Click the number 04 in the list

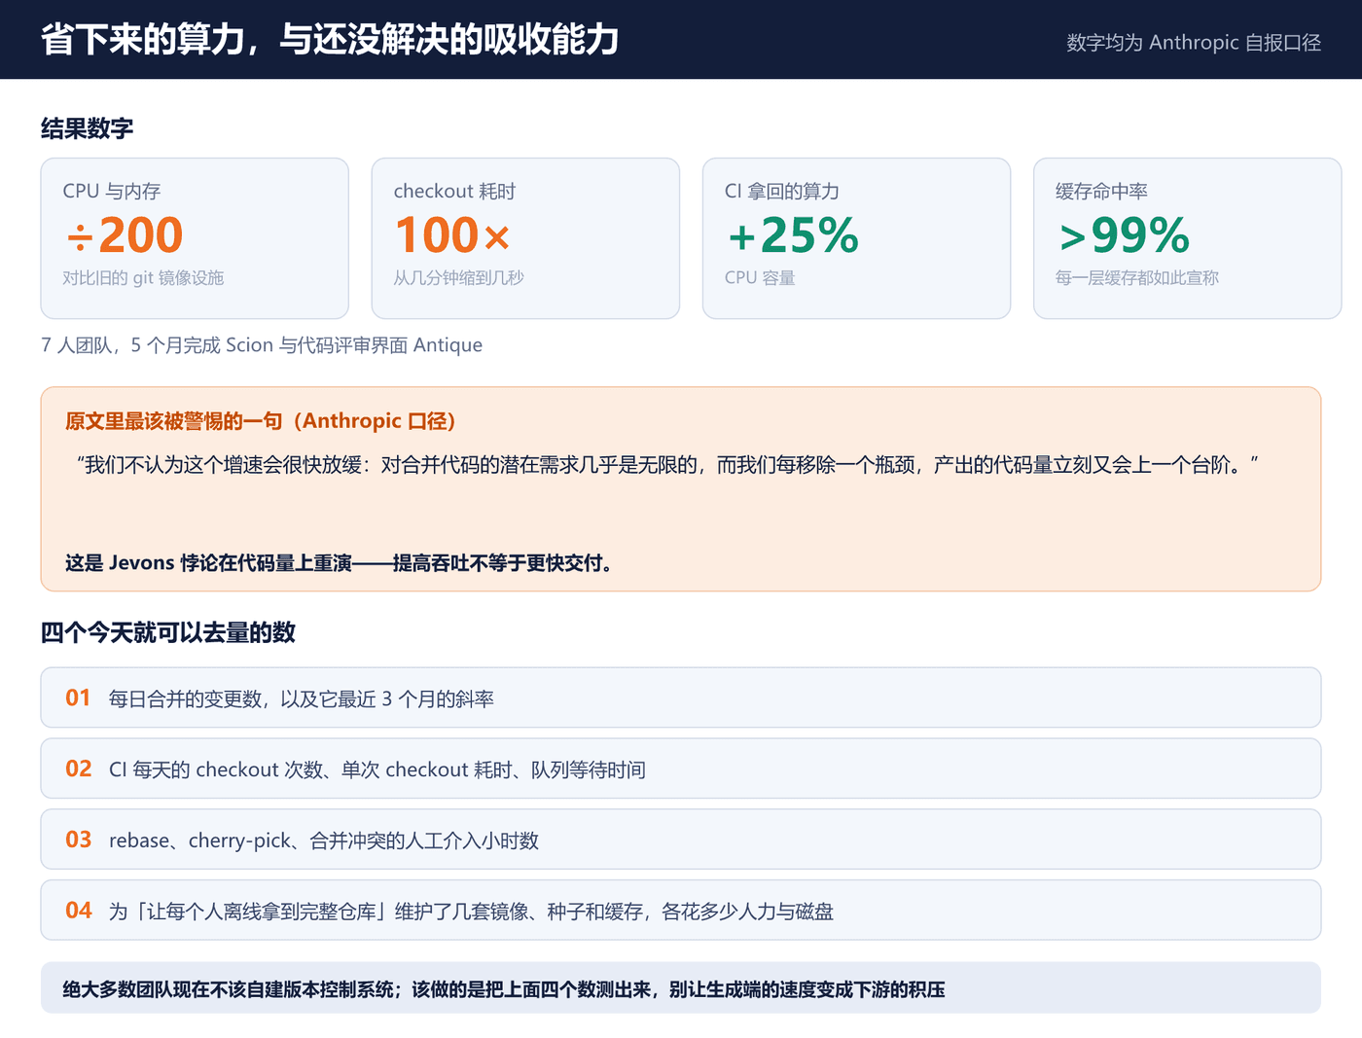click(x=78, y=912)
